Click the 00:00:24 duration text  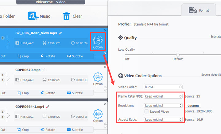82,43
